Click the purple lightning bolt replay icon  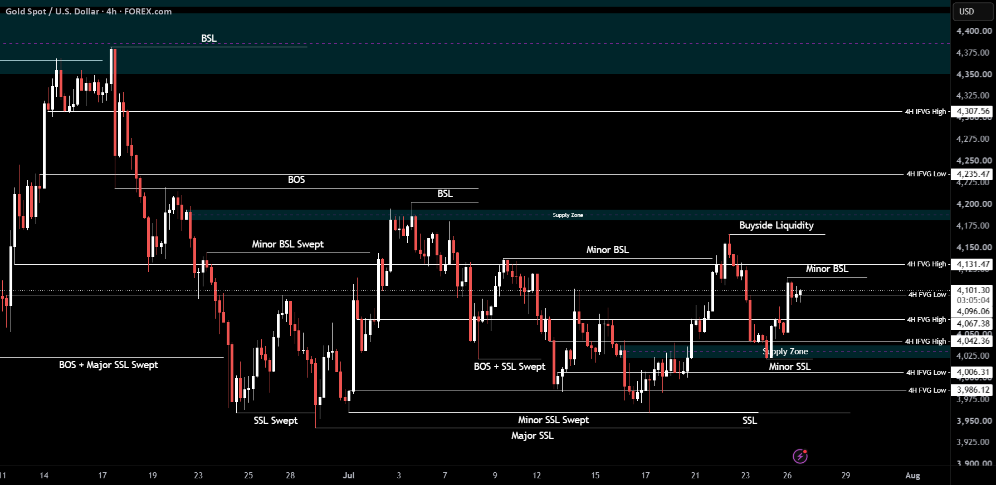point(800,457)
